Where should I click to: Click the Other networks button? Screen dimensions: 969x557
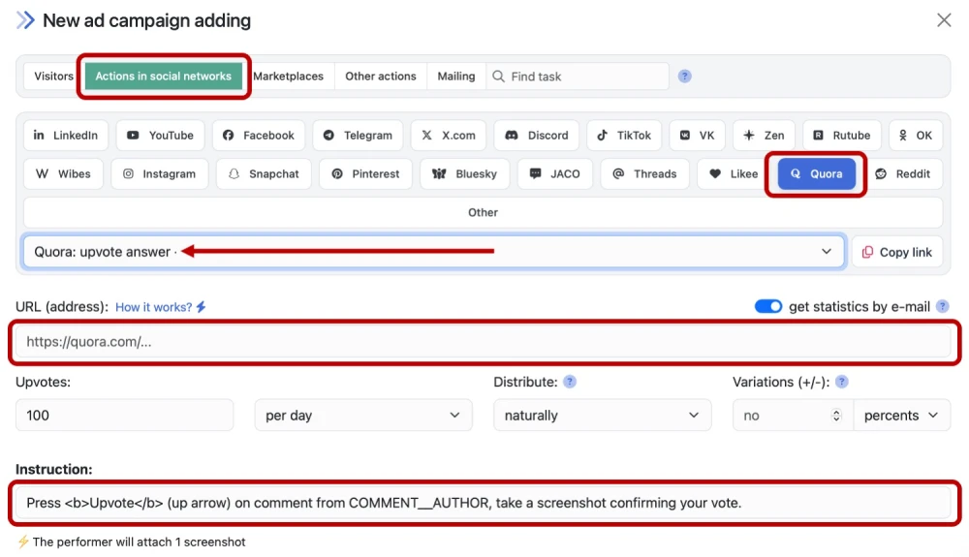(x=484, y=212)
